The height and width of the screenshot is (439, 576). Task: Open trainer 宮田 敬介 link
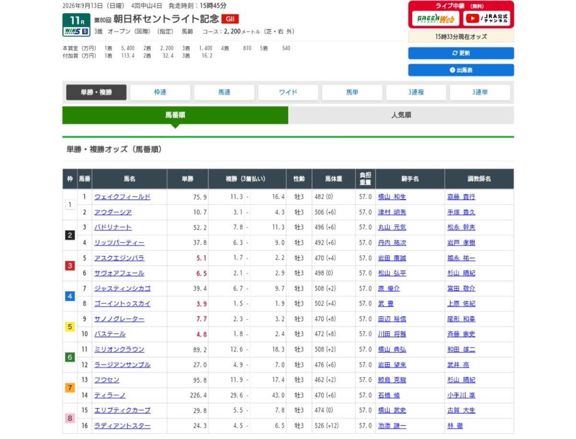pos(461,288)
